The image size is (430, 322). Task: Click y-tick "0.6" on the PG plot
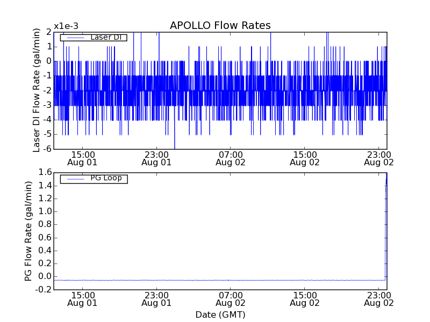(45, 238)
